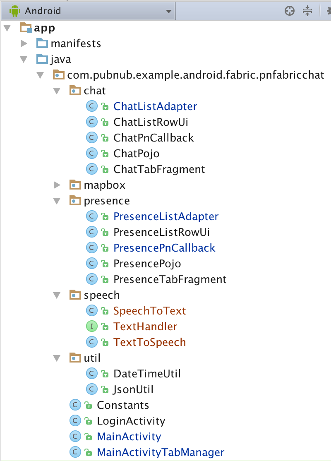Click the package icon of the util package
Image resolution: width=331 pixels, height=461 pixels.
(x=74, y=358)
